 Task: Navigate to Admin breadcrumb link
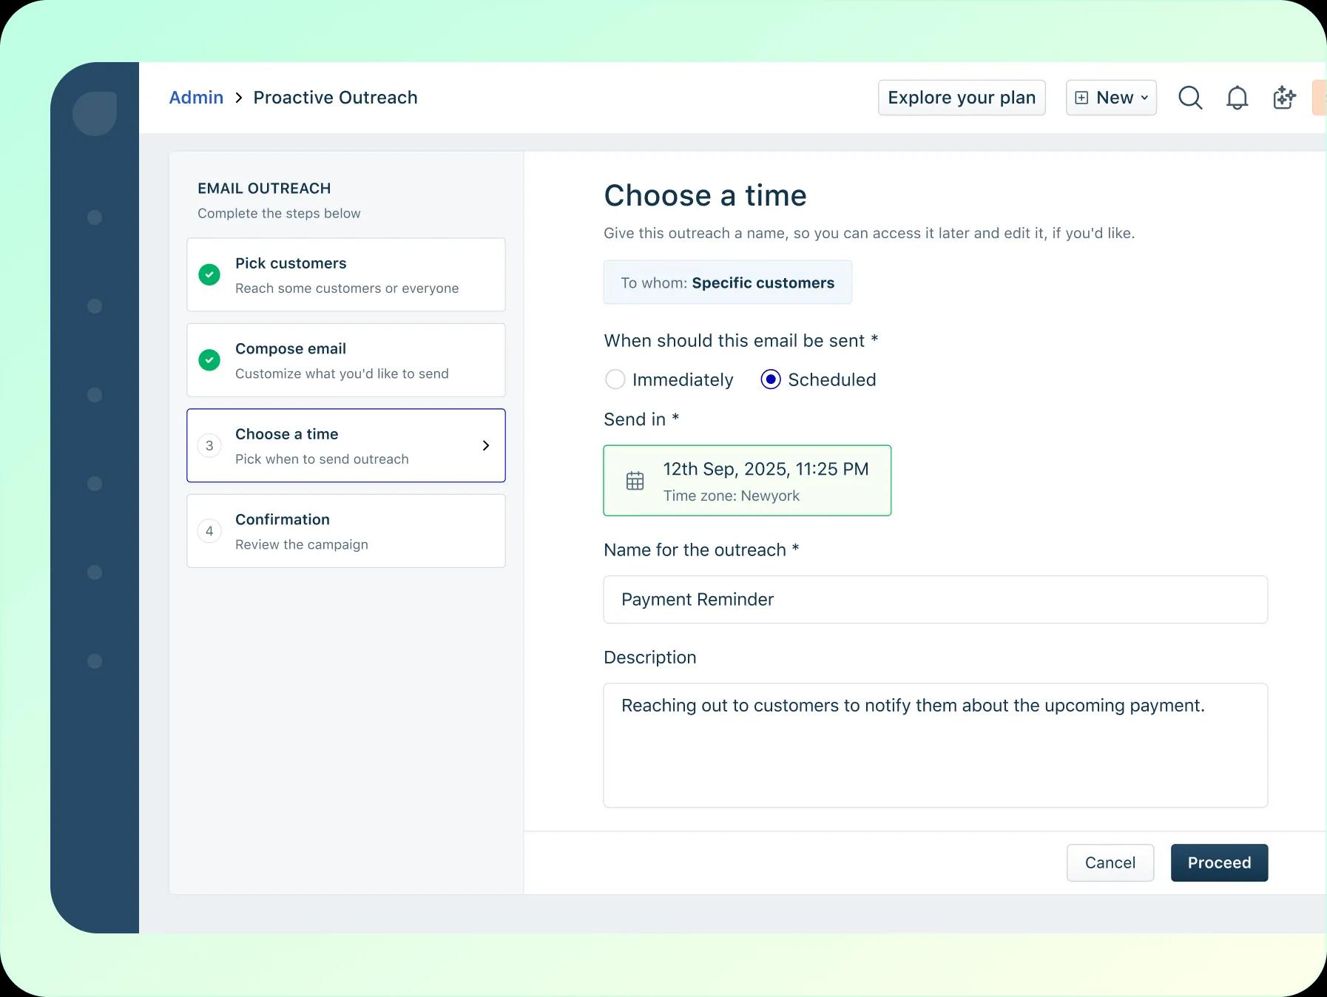(x=196, y=98)
